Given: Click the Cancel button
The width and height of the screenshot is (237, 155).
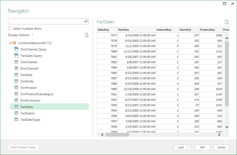Looking at the screenshot, I should click(x=221, y=147).
